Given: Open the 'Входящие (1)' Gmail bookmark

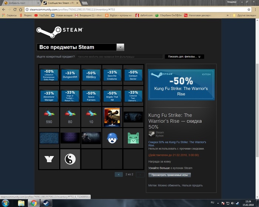Looking at the screenshot, I should click(88, 16).
